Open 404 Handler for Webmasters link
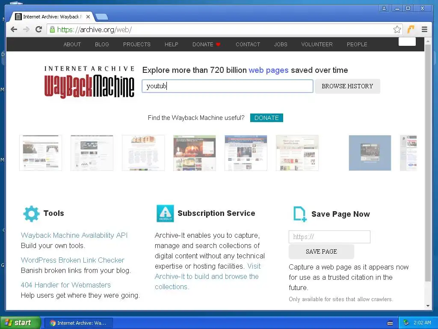Screen dimensions: 438x329 point(65,285)
